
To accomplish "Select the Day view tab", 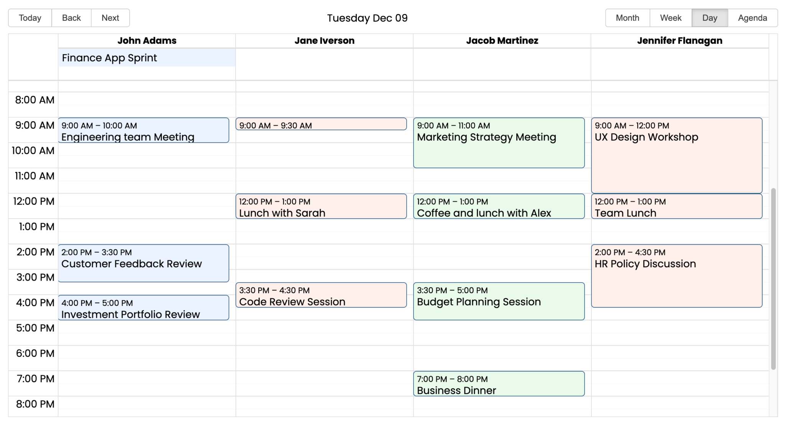I will [x=709, y=18].
